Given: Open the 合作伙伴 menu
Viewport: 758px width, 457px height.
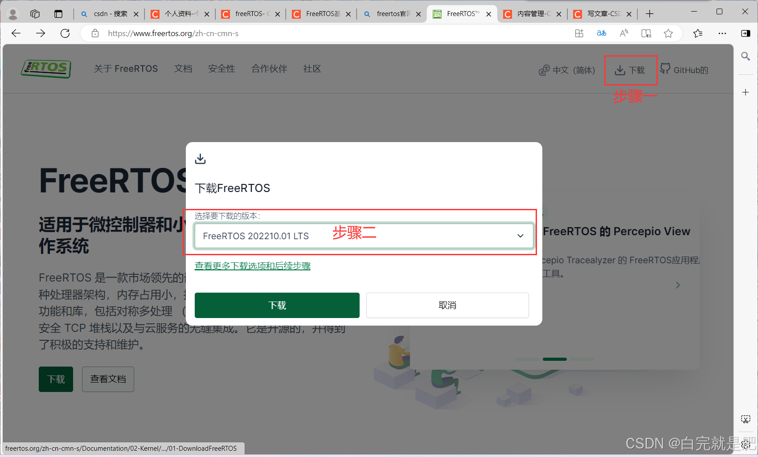Looking at the screenshot, I should click(269, 69).
